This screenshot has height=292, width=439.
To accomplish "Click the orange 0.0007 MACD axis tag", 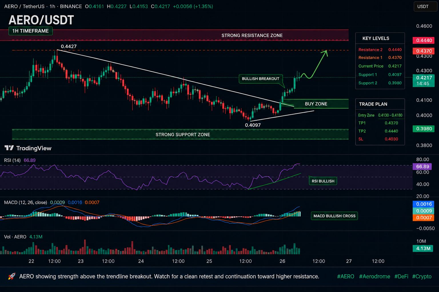I will 424,218.
